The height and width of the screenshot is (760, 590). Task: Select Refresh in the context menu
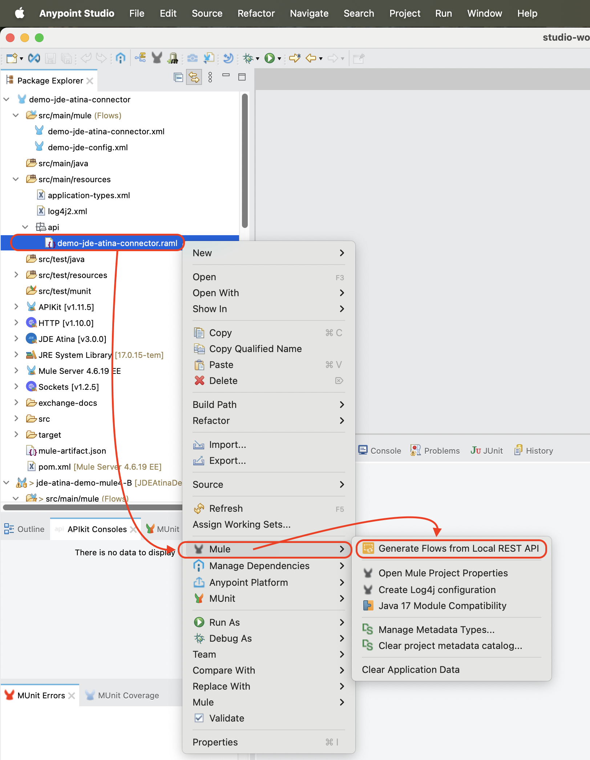point(226,508)
